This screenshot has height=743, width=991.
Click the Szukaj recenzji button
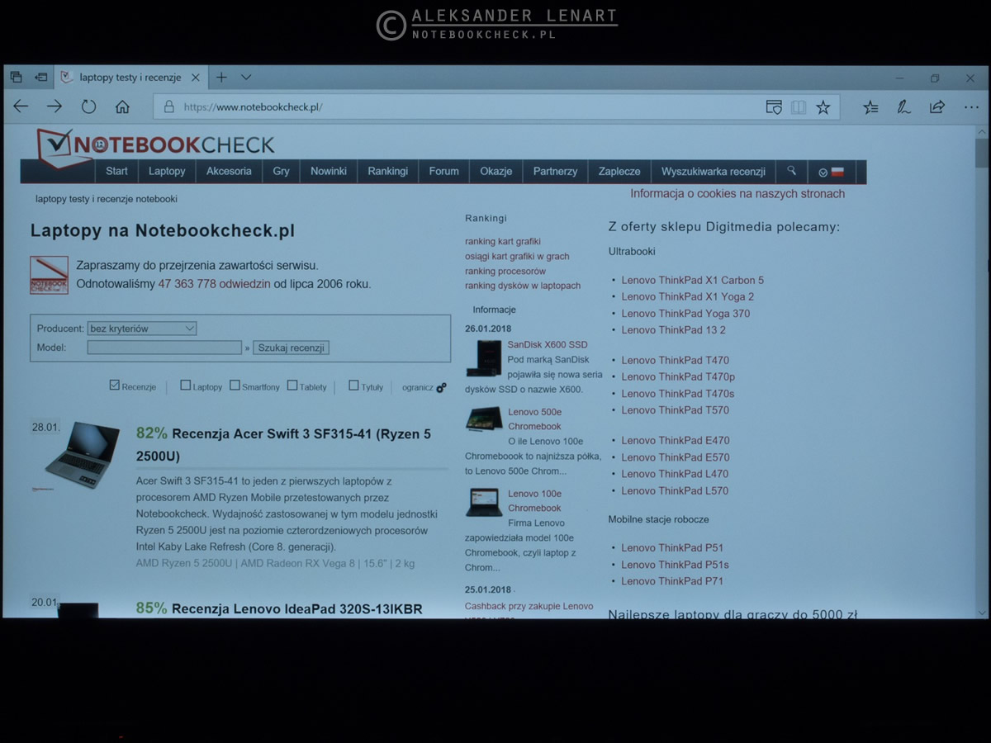(x=291, y=348)
